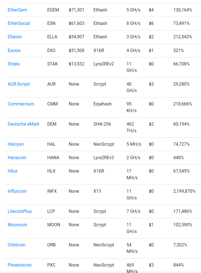Visit the Exosis coin link
201x273 pixels.
point(14,50)
